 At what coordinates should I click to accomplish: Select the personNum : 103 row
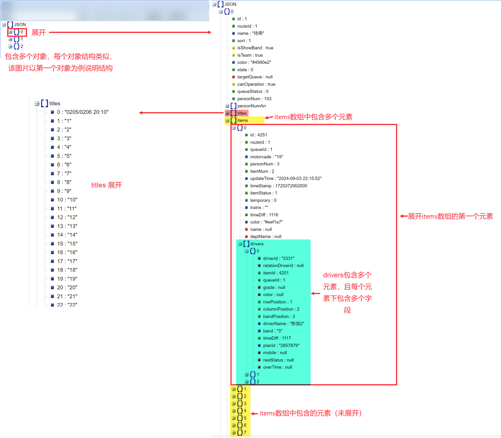click(252, 99)
